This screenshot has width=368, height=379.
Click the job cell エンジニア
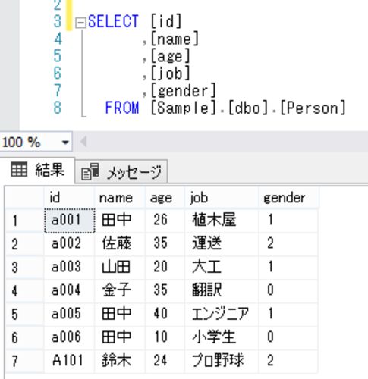[222, 314]
